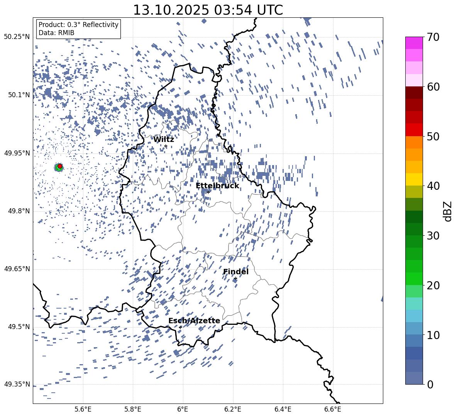Click the 49.35°N latitude label
The height and width of the screenshot is (417, 457).
(x=17, y=384)
